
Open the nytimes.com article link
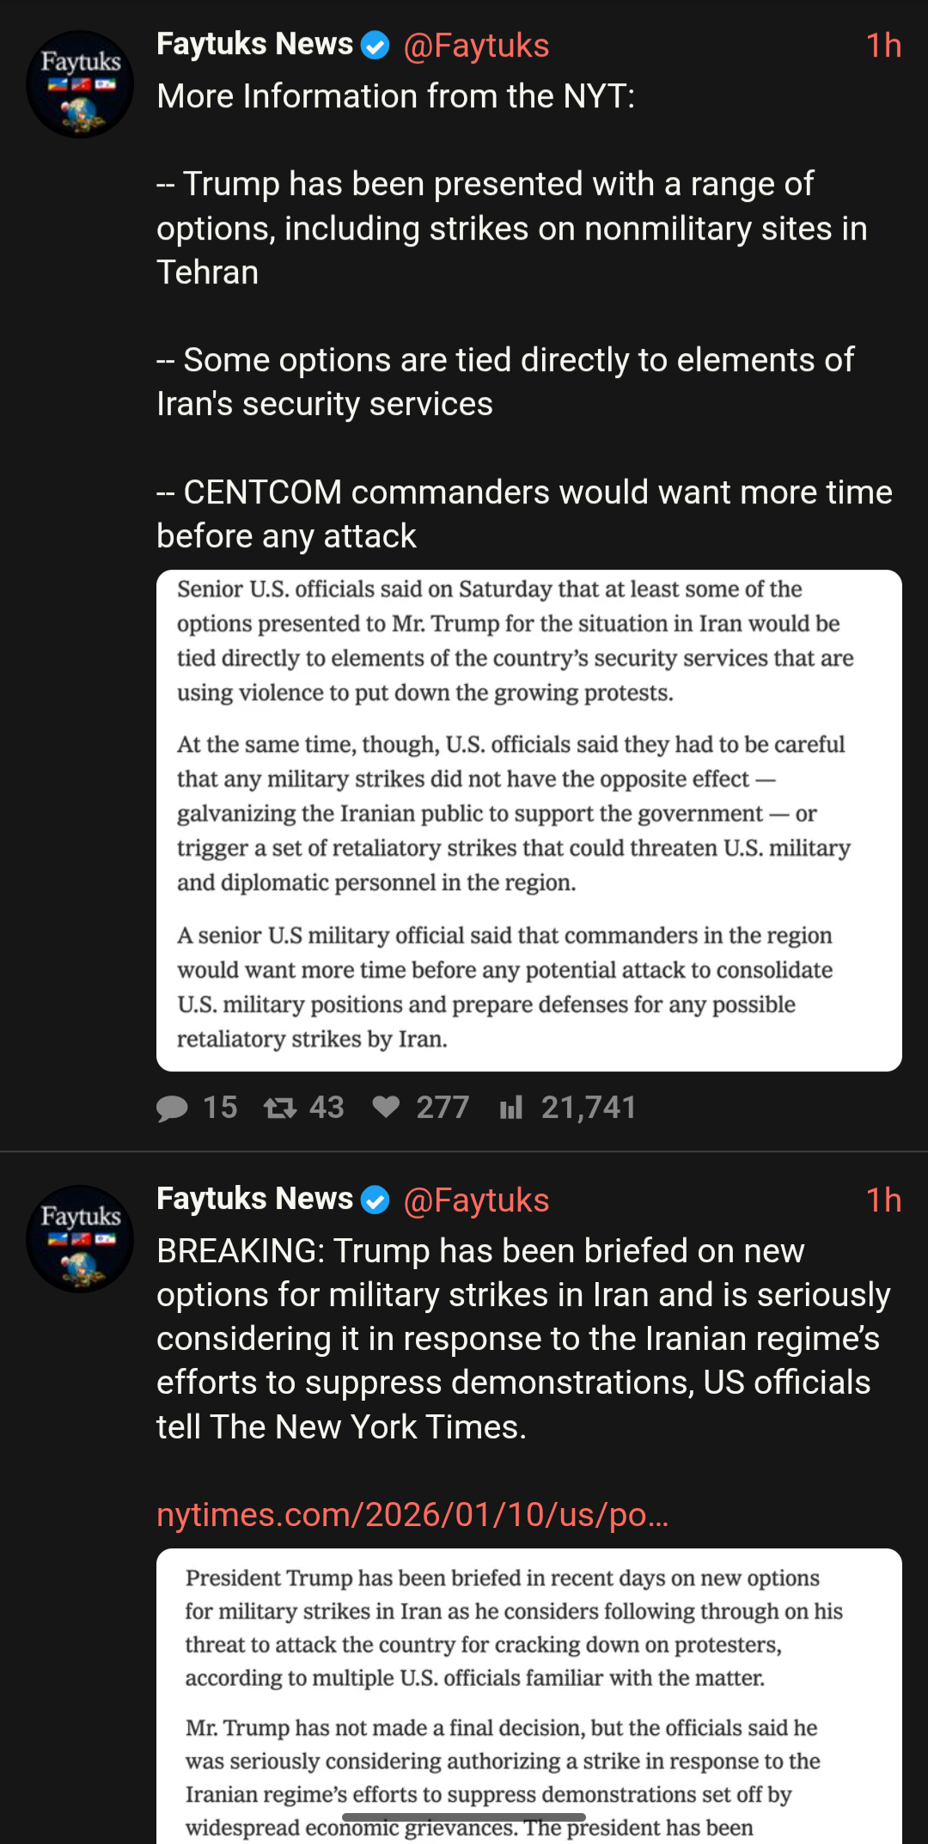coord(412,1515)
